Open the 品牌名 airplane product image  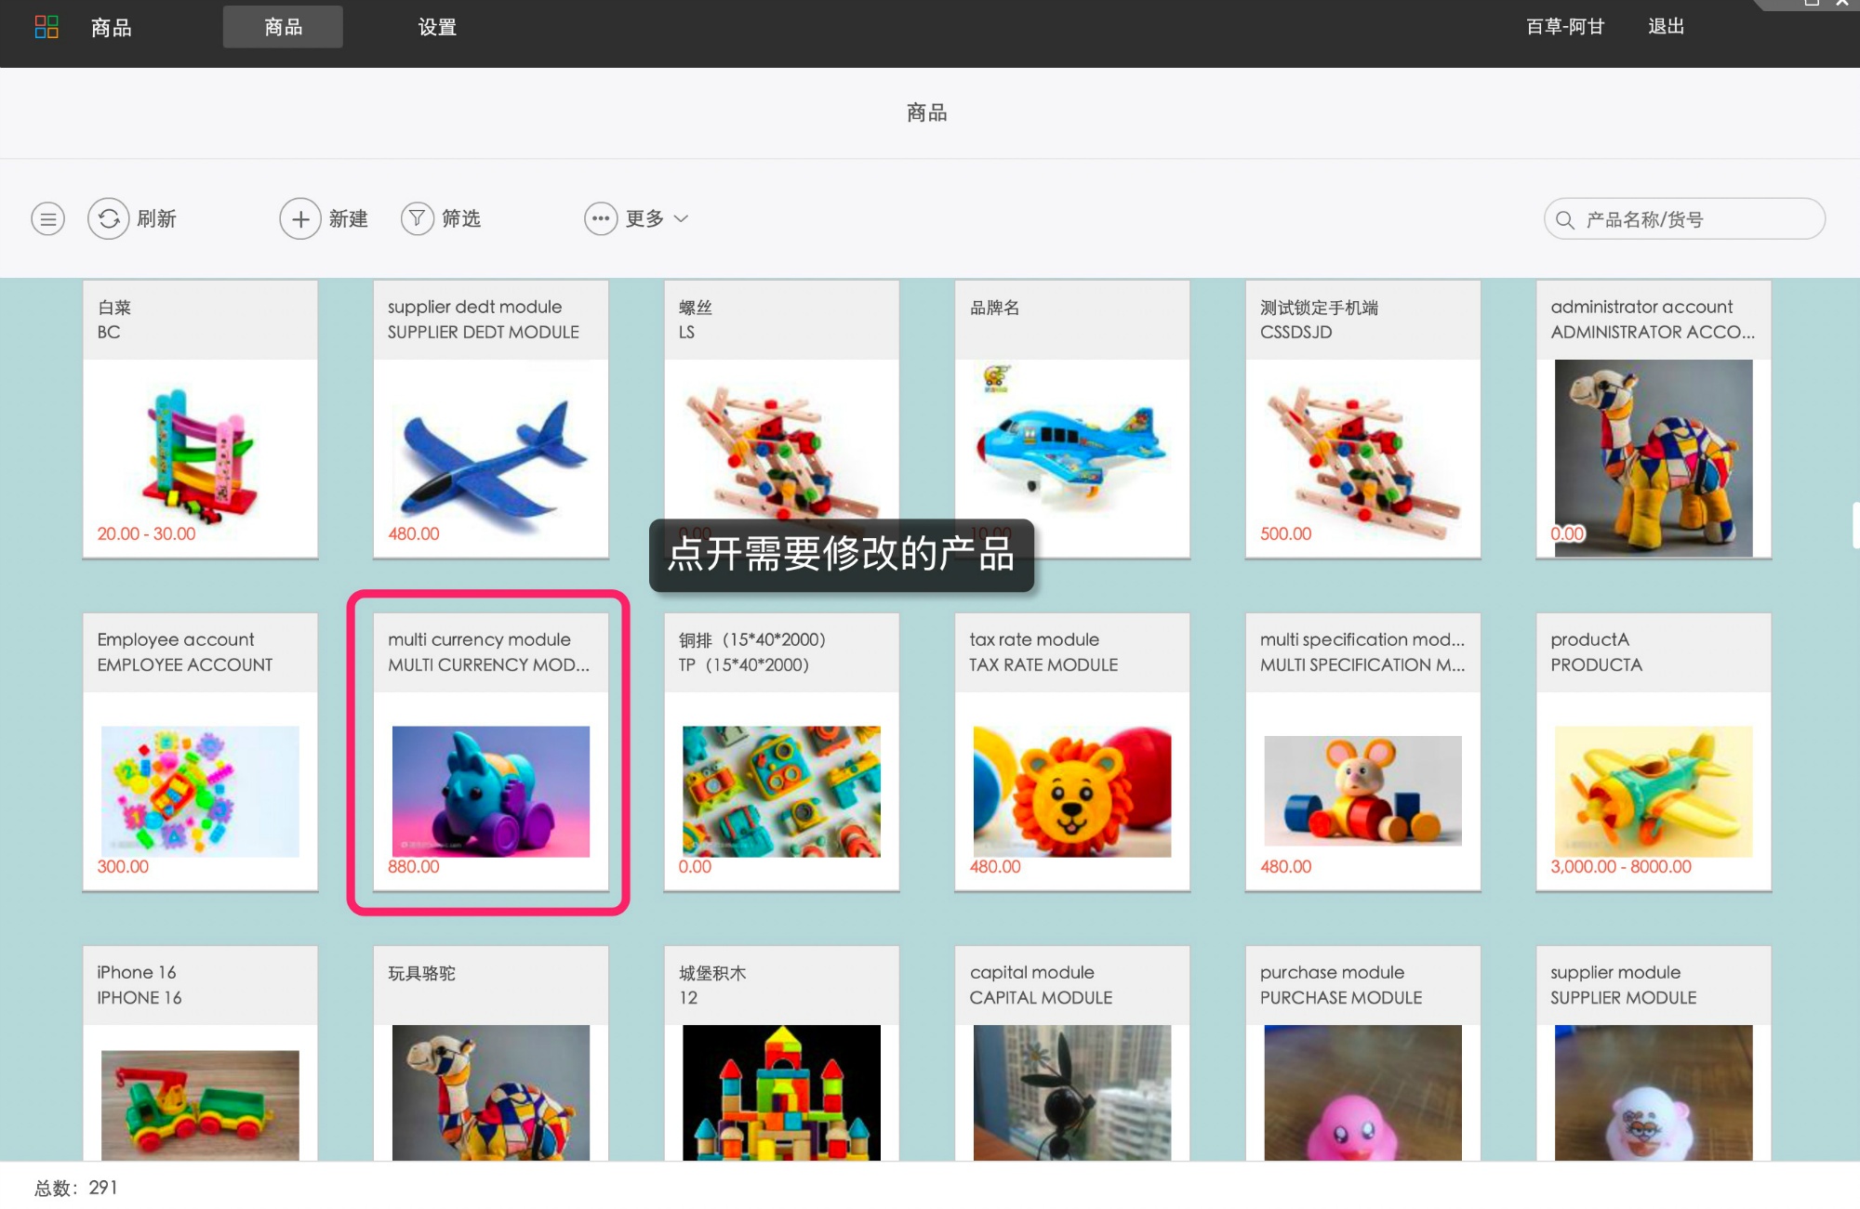point(1072,448)
